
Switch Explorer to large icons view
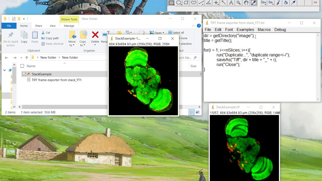(x=197, y=112)
